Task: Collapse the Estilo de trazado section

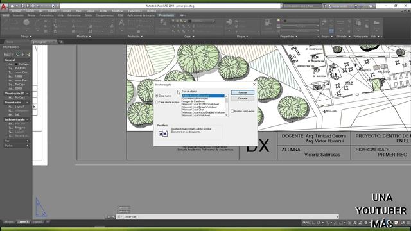Action: tap(27, 119)
